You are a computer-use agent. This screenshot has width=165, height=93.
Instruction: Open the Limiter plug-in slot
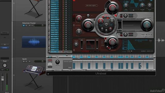click(5, 48)
